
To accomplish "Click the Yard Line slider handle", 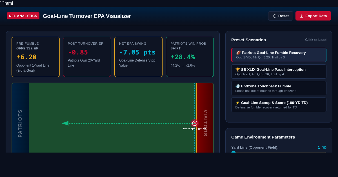I will [x=234, y=152].
